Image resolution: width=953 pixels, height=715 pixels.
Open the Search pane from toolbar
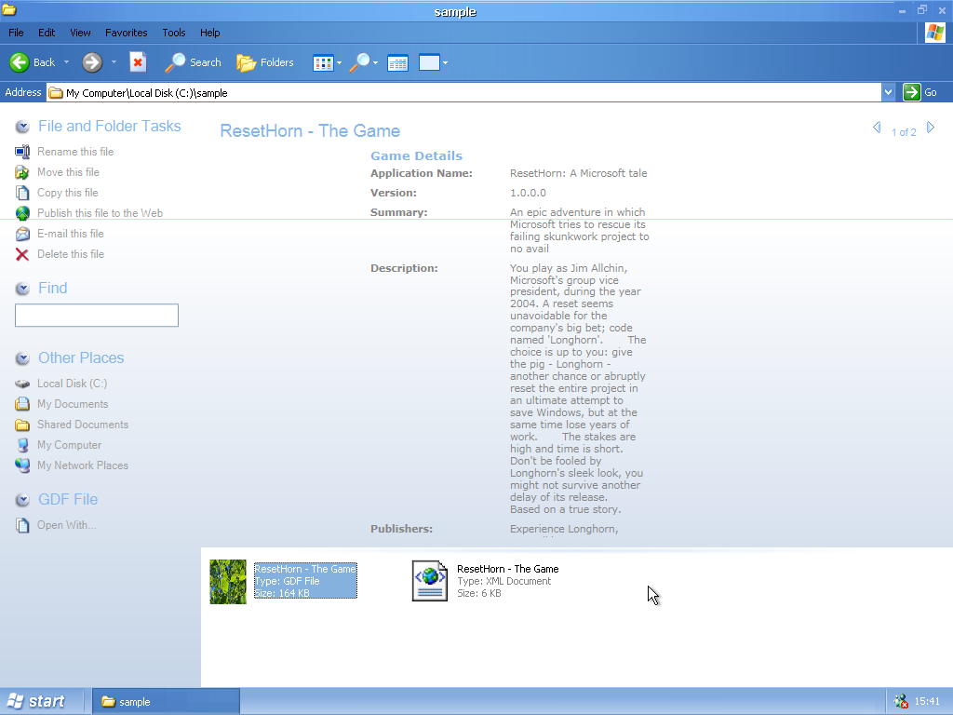[x=194, y=62]
